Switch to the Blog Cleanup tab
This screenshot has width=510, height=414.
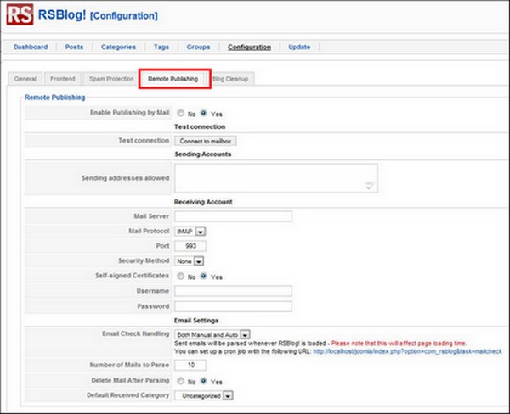click(x=230, y=79)
